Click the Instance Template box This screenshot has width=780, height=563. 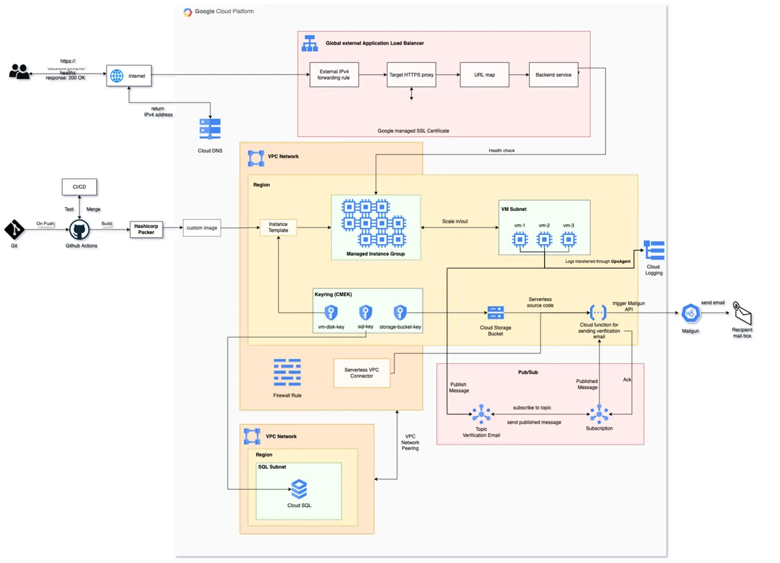point(278,227)
